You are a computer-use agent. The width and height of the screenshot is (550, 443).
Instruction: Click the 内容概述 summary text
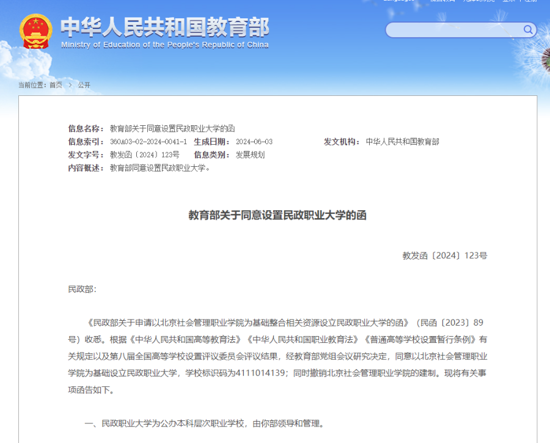pos(160,168)
